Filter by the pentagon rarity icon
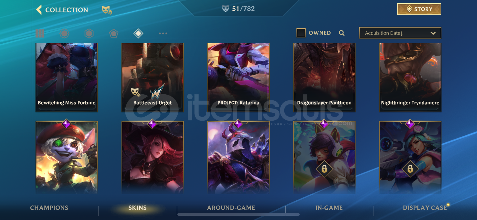 click(114, 33)
